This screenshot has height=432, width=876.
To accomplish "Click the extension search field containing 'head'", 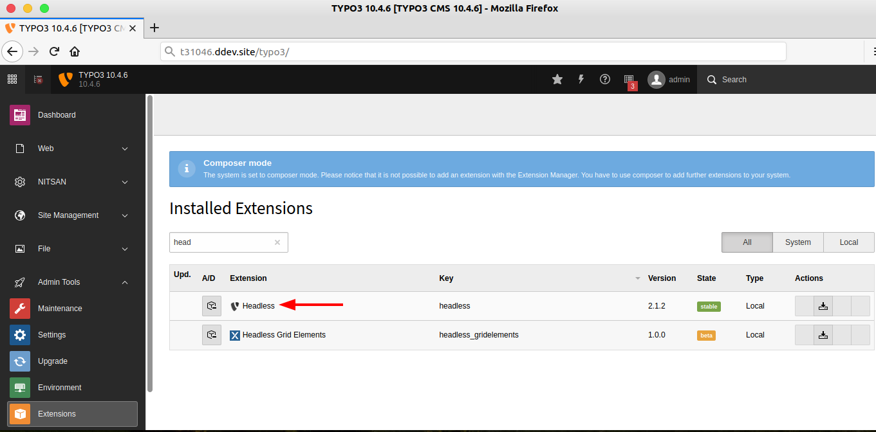I will click(222, 242).
